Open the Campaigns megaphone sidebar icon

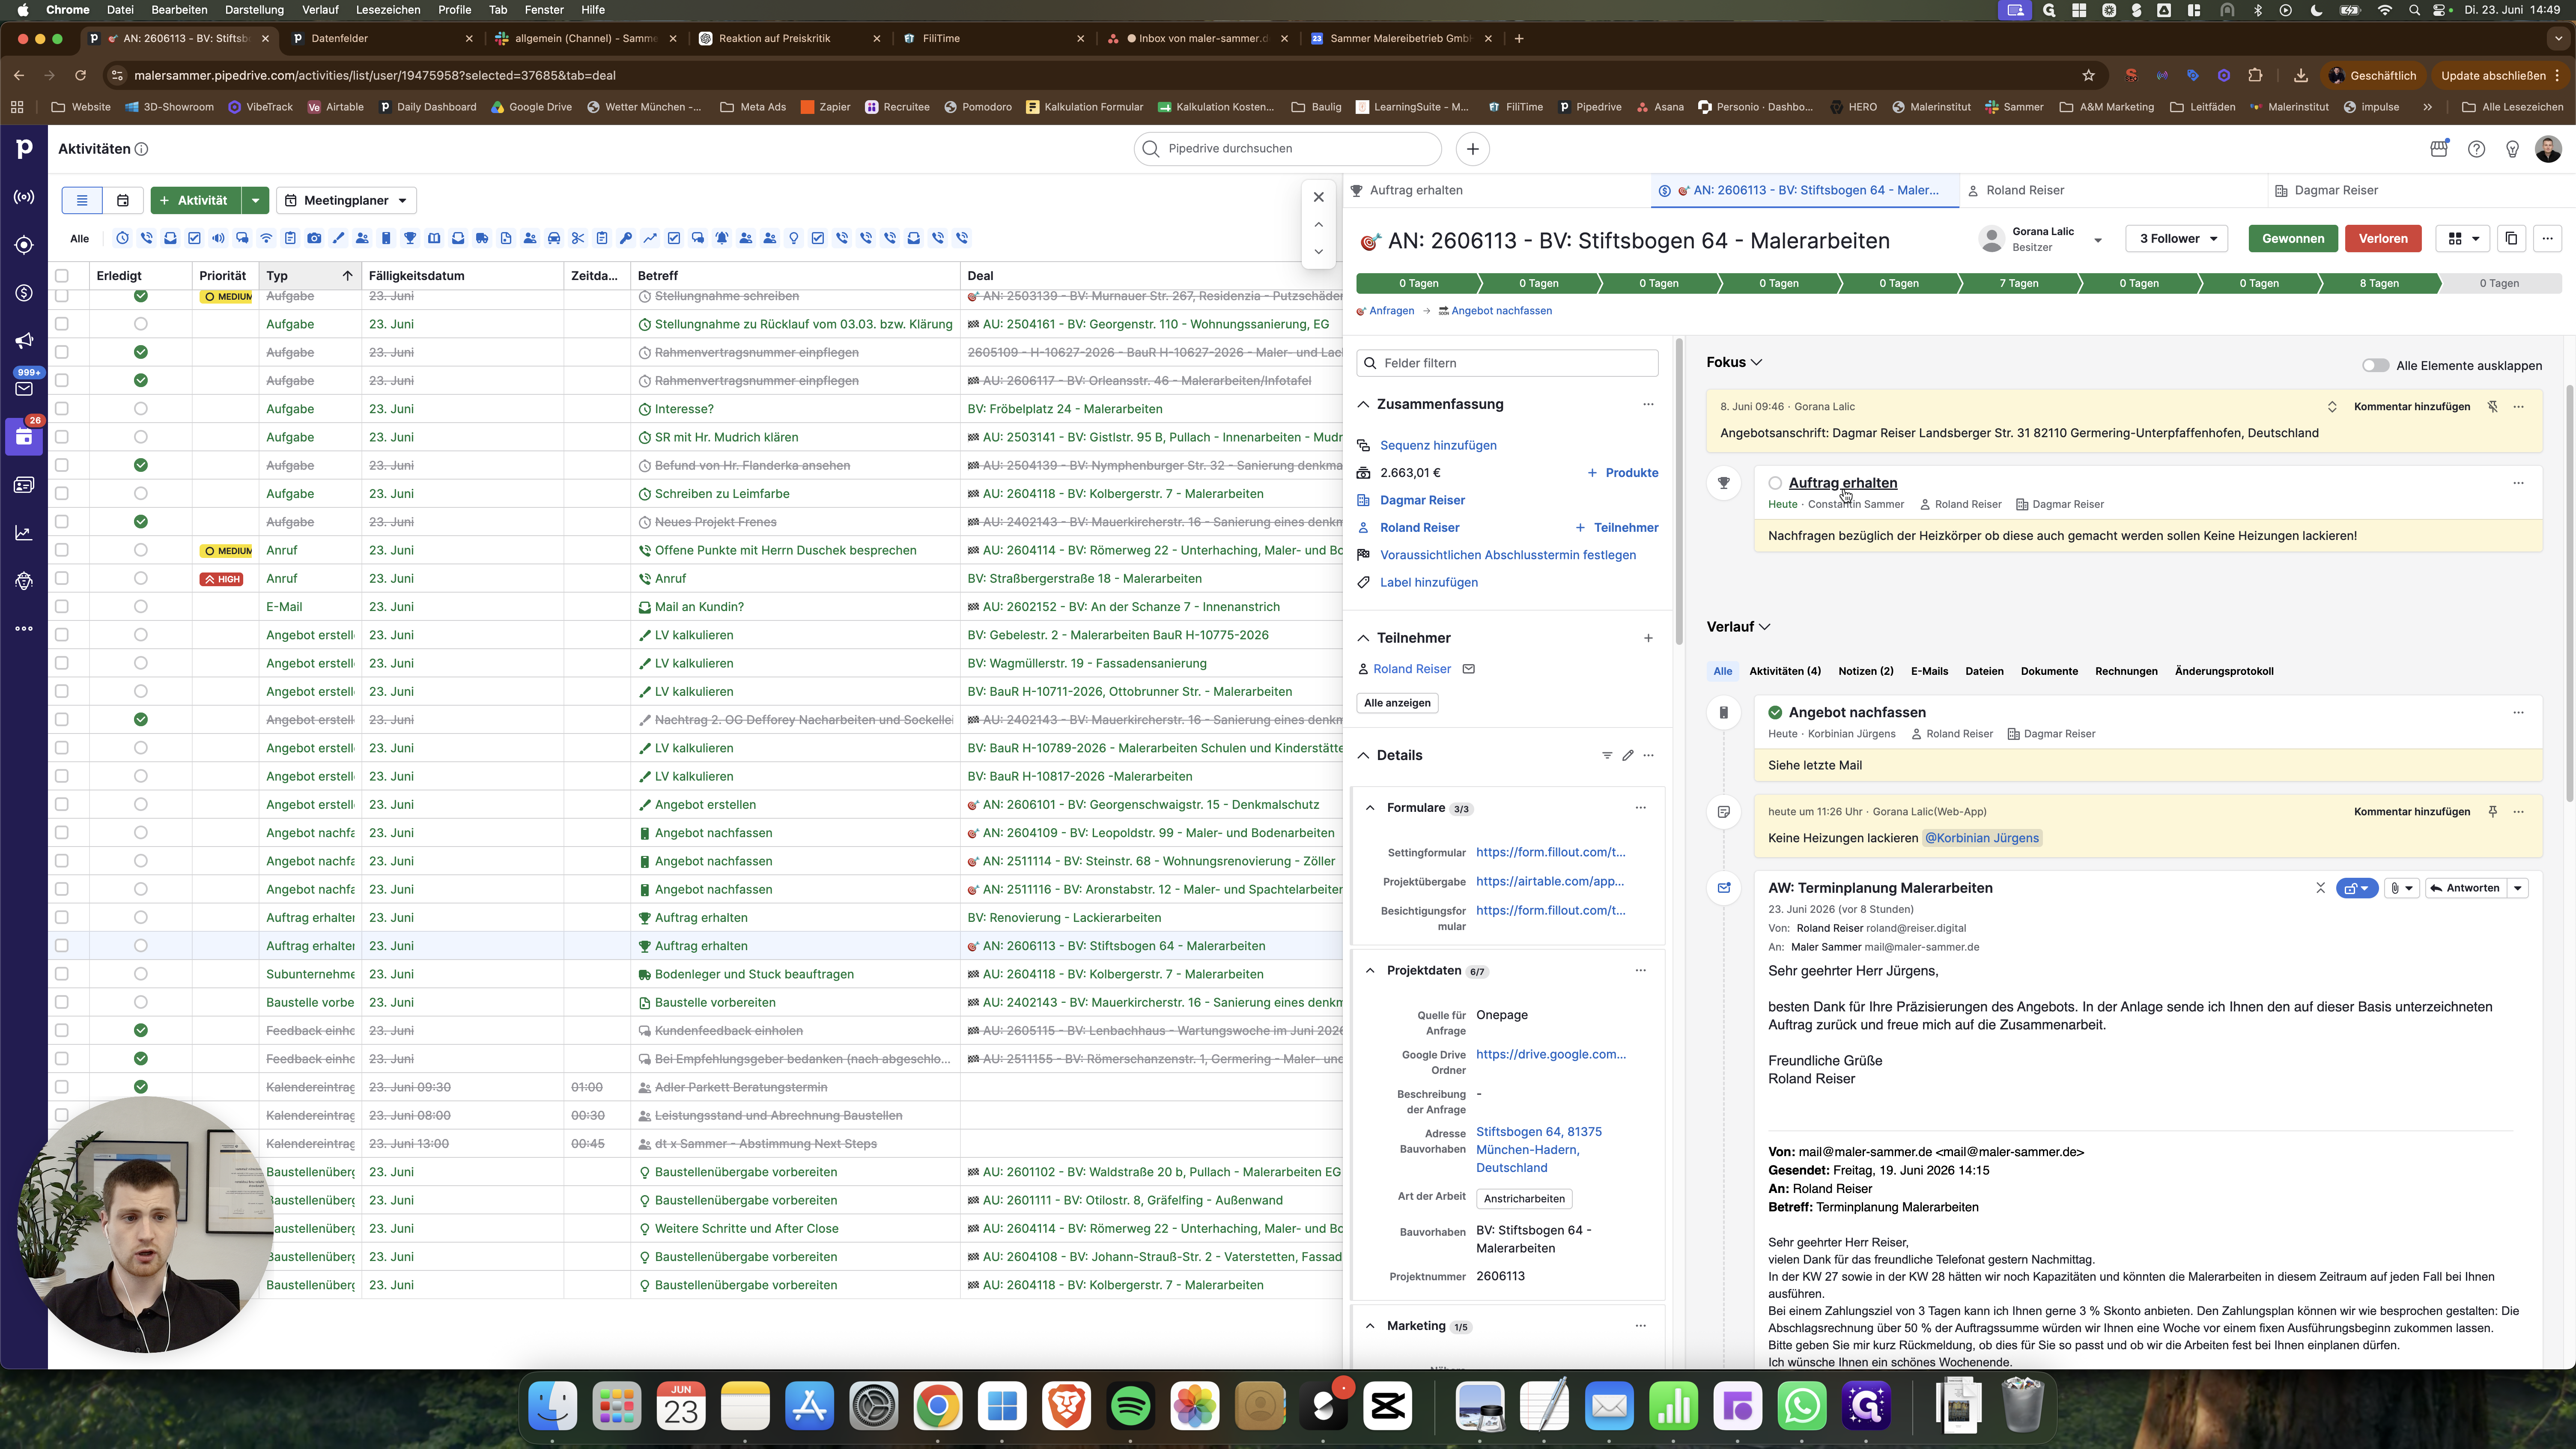24,341
